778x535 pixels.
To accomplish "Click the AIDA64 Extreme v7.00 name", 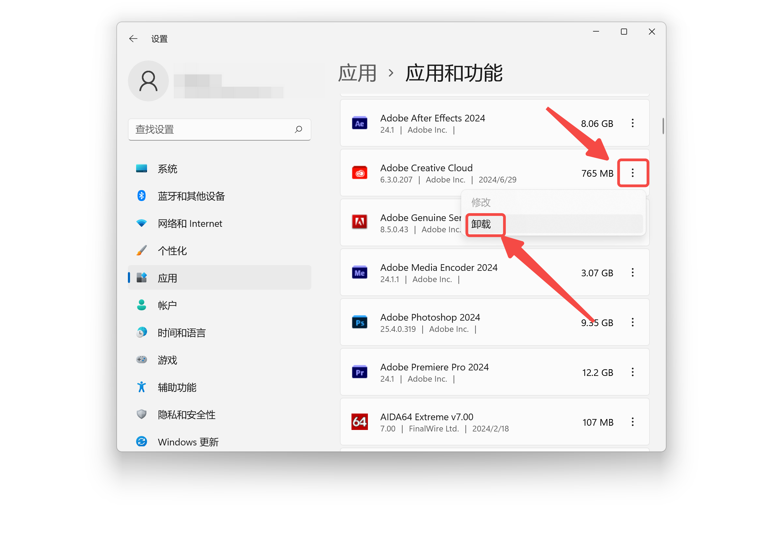I will coord(427,417).
